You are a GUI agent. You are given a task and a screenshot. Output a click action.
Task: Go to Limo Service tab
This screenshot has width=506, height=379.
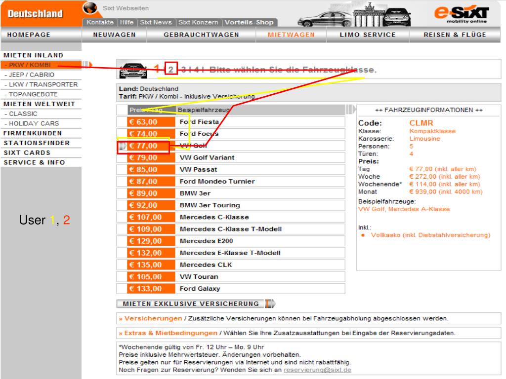click(368, 35)
